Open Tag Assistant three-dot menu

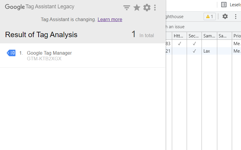[155, 7]
